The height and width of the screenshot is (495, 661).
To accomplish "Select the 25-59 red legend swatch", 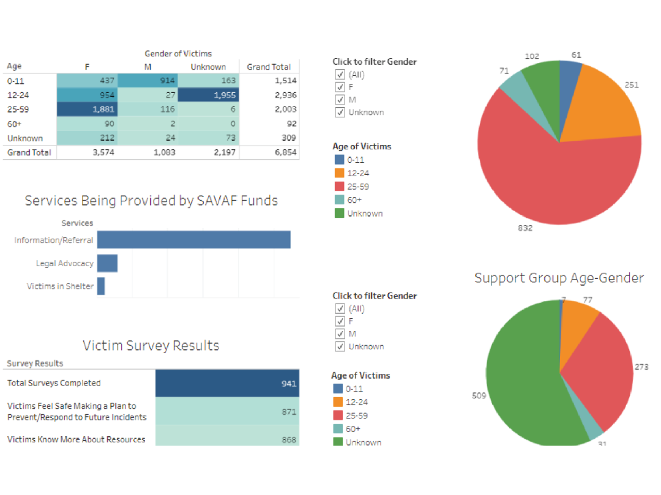I will click(x=340, y=187).
